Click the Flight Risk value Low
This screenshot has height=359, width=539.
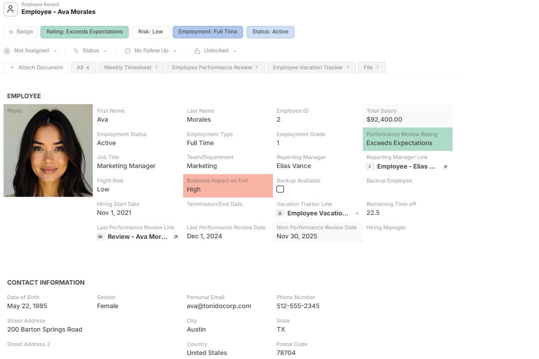pos(103,189)
